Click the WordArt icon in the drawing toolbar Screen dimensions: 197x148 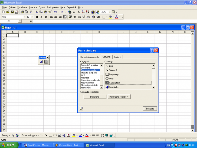(64, 135)
